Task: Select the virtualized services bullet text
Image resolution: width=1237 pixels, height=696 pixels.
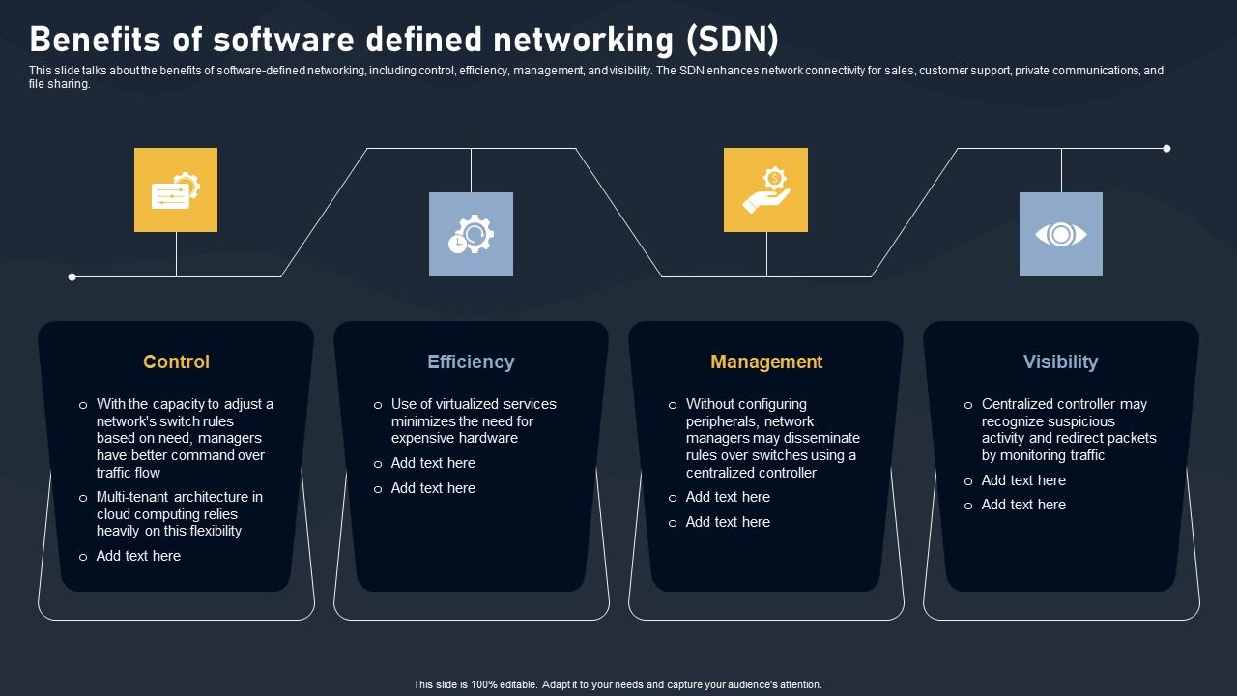Action: pos(474,421)
